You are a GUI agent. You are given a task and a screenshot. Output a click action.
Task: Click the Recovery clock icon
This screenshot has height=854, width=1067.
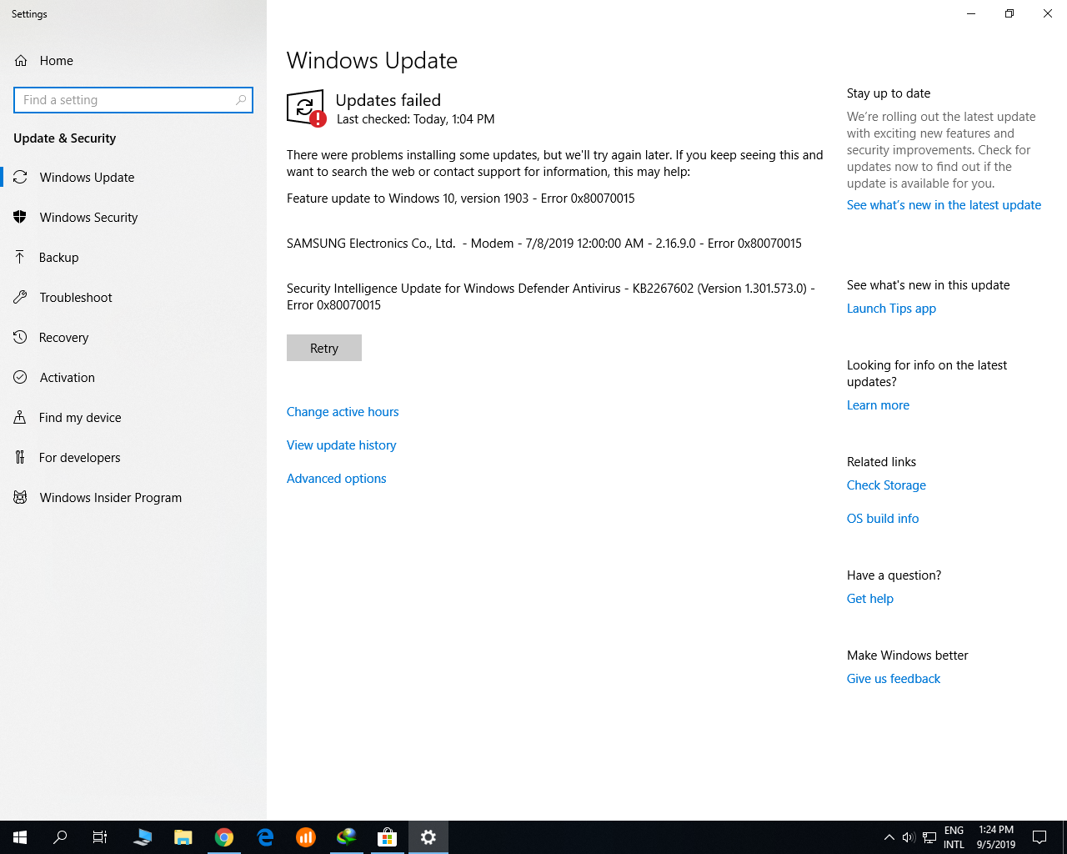[20, 337]
